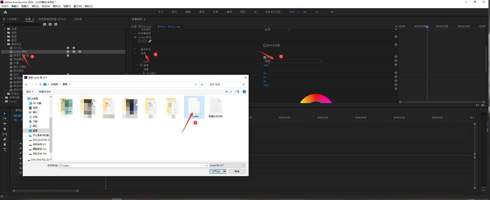Switch to the 颜色 workspace tab
Viewport: 490px width, 200px height.
pyautogui.click(x=202, y=12)
